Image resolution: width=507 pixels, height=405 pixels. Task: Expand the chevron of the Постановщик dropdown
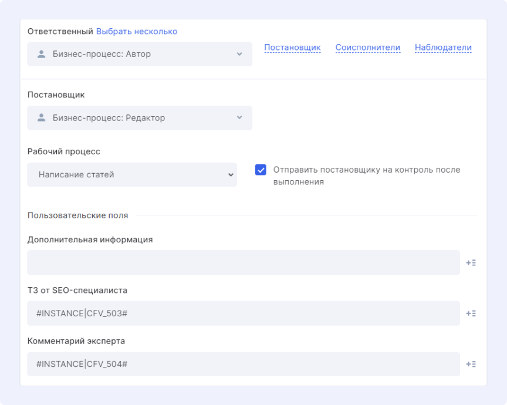(x=239, y=118)
